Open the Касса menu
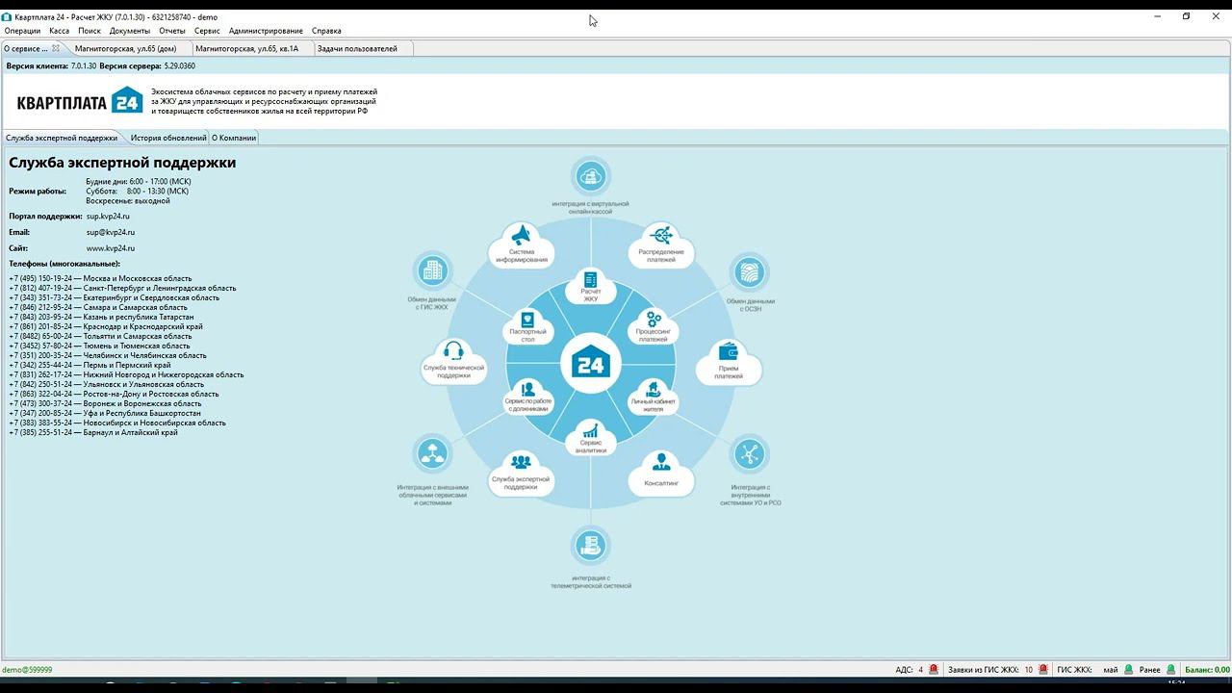The height and width of the screenshot is (693, 1232). coord(59,31)
